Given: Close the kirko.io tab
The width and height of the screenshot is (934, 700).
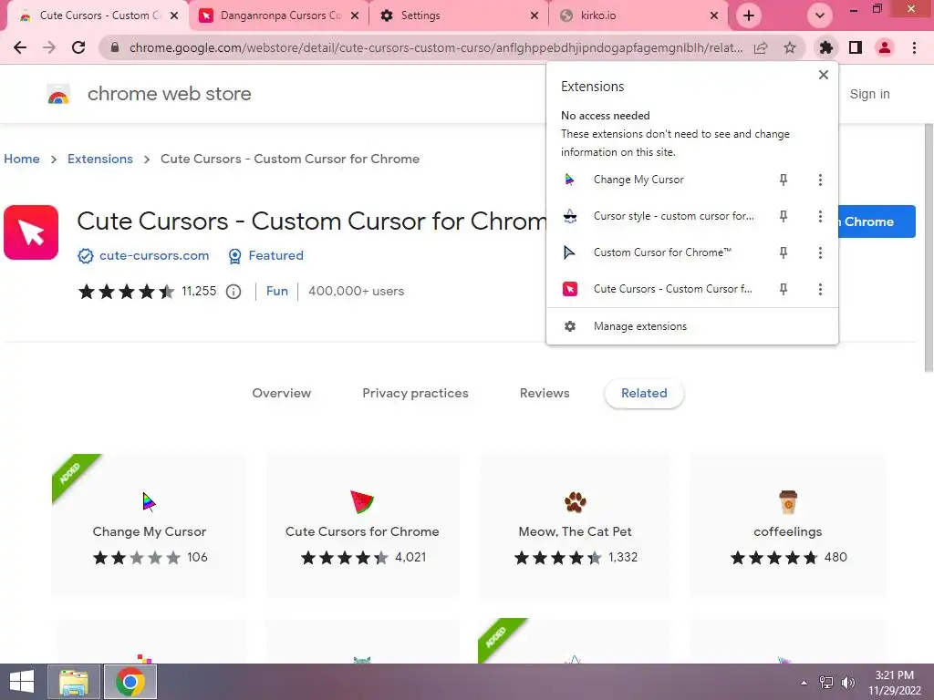Looking at the screenshot, I should (714, 16).
